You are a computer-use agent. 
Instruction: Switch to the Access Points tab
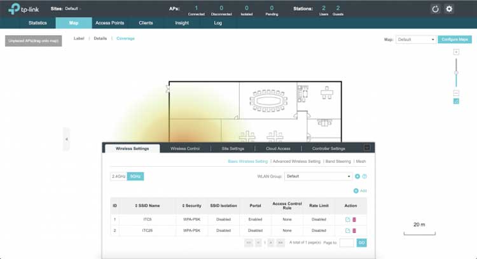click(109, 22)
